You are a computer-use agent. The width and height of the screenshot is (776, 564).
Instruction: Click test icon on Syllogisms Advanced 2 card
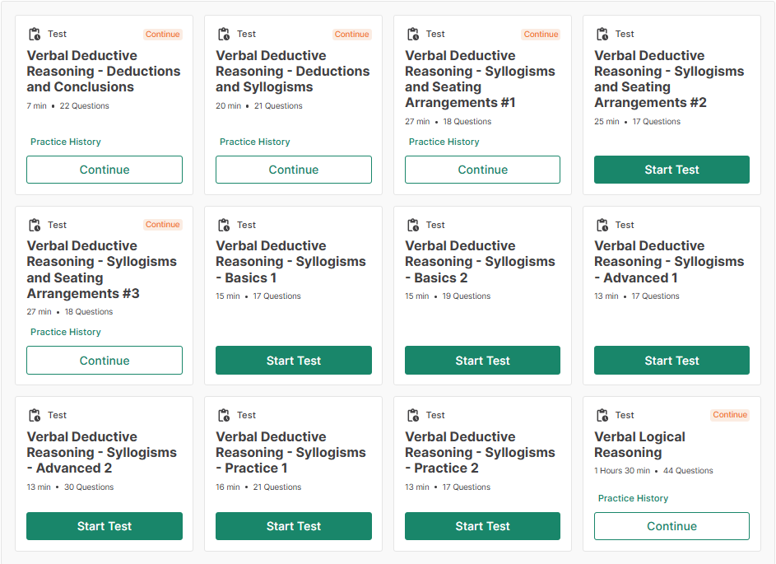click(x=35, y=416)
